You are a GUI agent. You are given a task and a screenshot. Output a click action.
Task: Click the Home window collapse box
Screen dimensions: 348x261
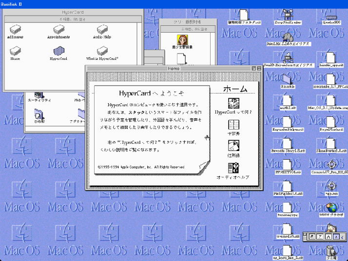click(259, 69)
